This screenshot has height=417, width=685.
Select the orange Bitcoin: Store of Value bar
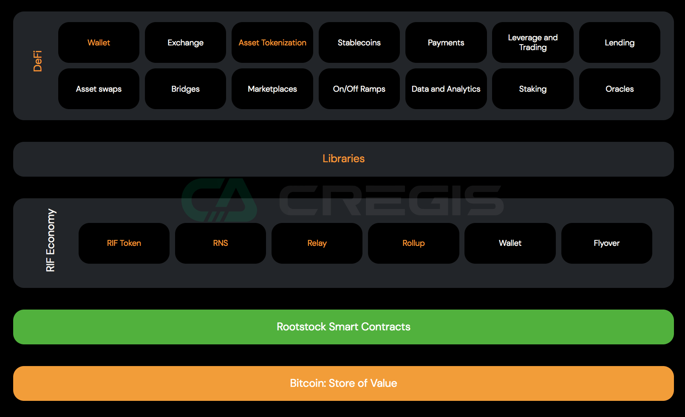pyautogui.click(x=343, y=383)
